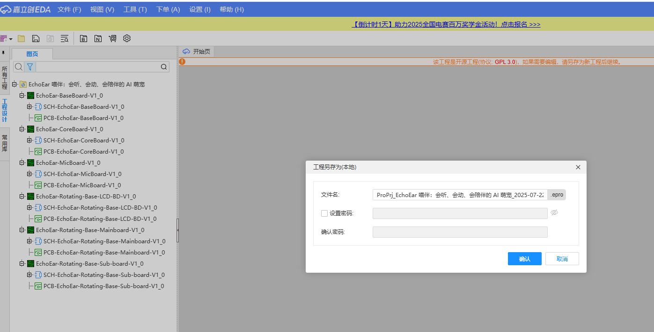Image resolution: width=654 pixels, height=332 pixels.
Task: Enable the 设置密码 checkbox
Action: click(324, 213)
